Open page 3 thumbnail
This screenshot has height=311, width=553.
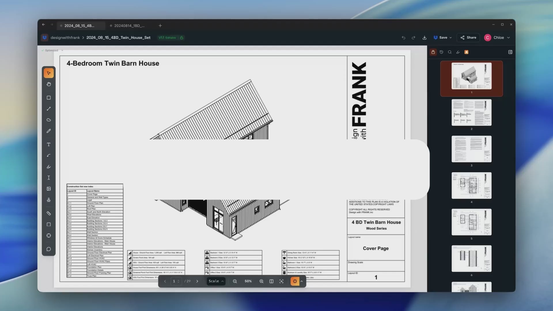tap(471, 149)
